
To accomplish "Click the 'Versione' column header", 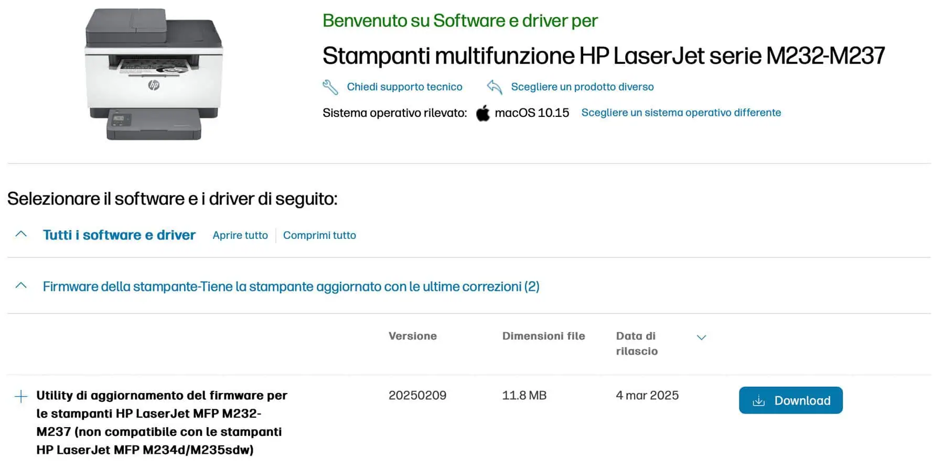I will click(x=412, y=336).
